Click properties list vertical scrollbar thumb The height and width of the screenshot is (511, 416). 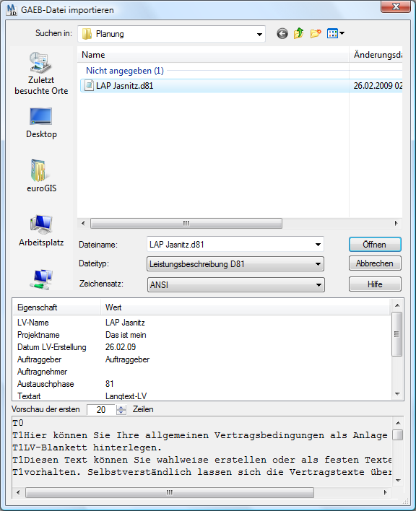coord(396,334)
